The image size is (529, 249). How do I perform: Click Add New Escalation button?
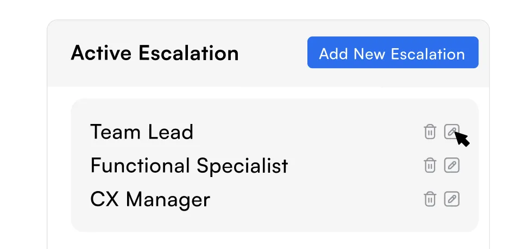coord(392,53)
